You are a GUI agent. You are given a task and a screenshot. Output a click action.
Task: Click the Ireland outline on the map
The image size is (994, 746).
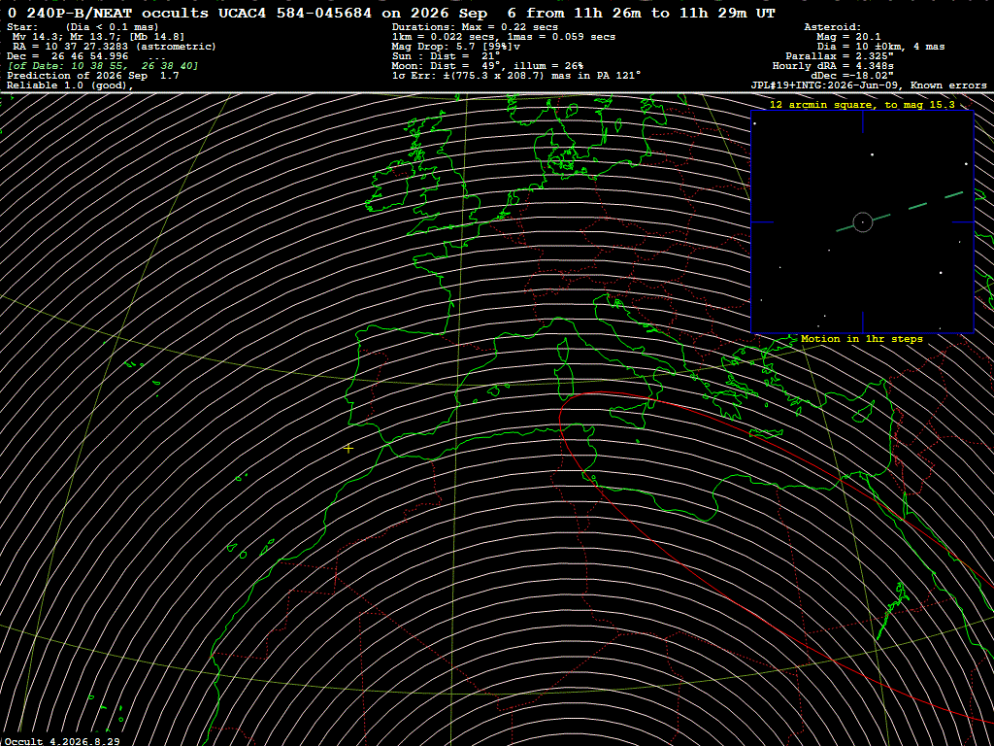coord(392,188)
